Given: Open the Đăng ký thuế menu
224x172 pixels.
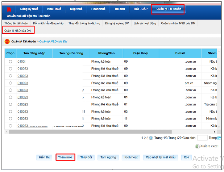Looking at the screenshot, I should click(29, 9).
